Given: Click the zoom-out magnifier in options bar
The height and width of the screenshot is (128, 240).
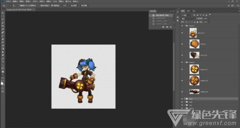Looking at the screenshot, I should coord(14,6).
